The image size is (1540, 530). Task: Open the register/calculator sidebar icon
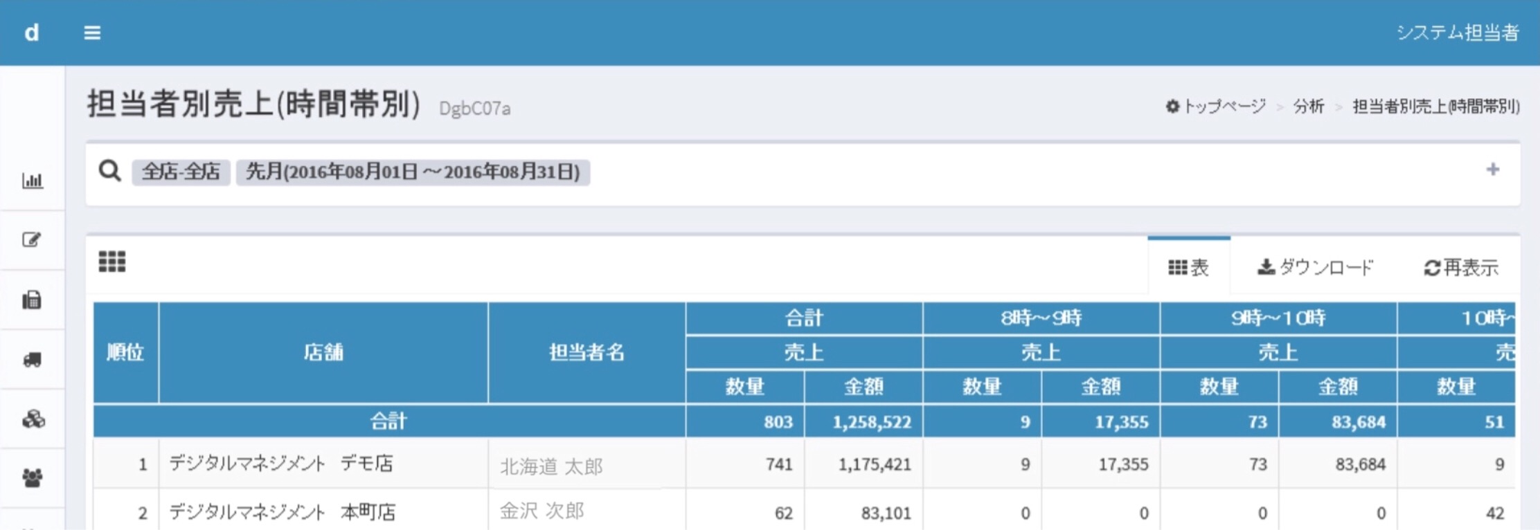[x=32, y=300]
